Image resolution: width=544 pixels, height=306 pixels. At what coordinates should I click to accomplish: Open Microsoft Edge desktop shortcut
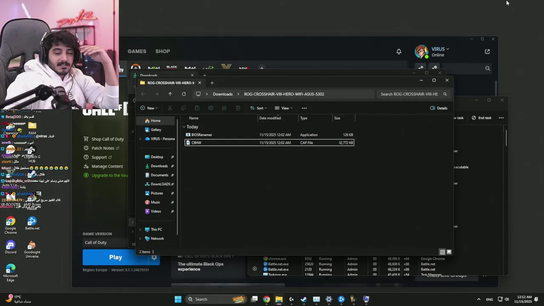point(11,273)
